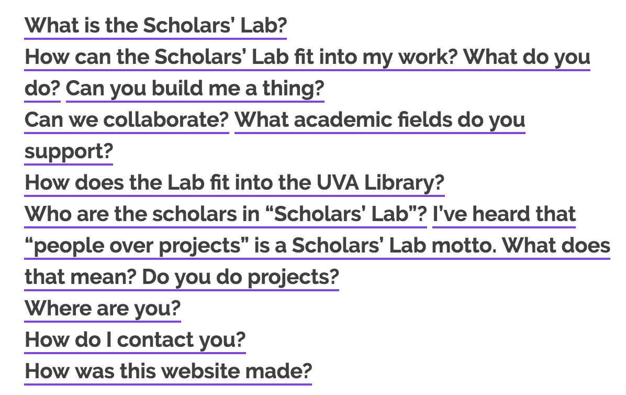Open the 'How do I contact you?' link
Image resolution: width=626 pixels, height=395 pixels.
[x=135, y=339]
